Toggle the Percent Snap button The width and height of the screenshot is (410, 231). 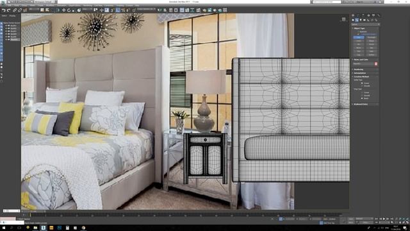click(123, 10)
